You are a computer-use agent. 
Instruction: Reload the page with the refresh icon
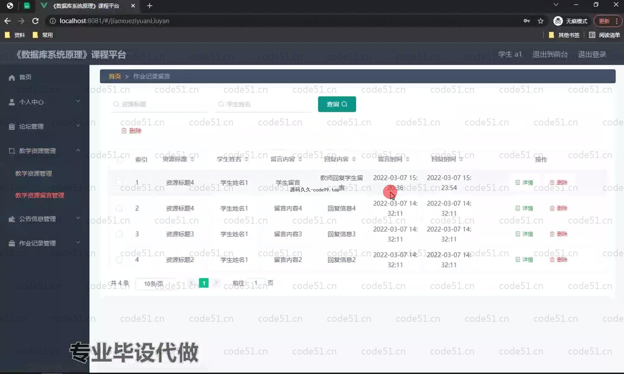35,21
